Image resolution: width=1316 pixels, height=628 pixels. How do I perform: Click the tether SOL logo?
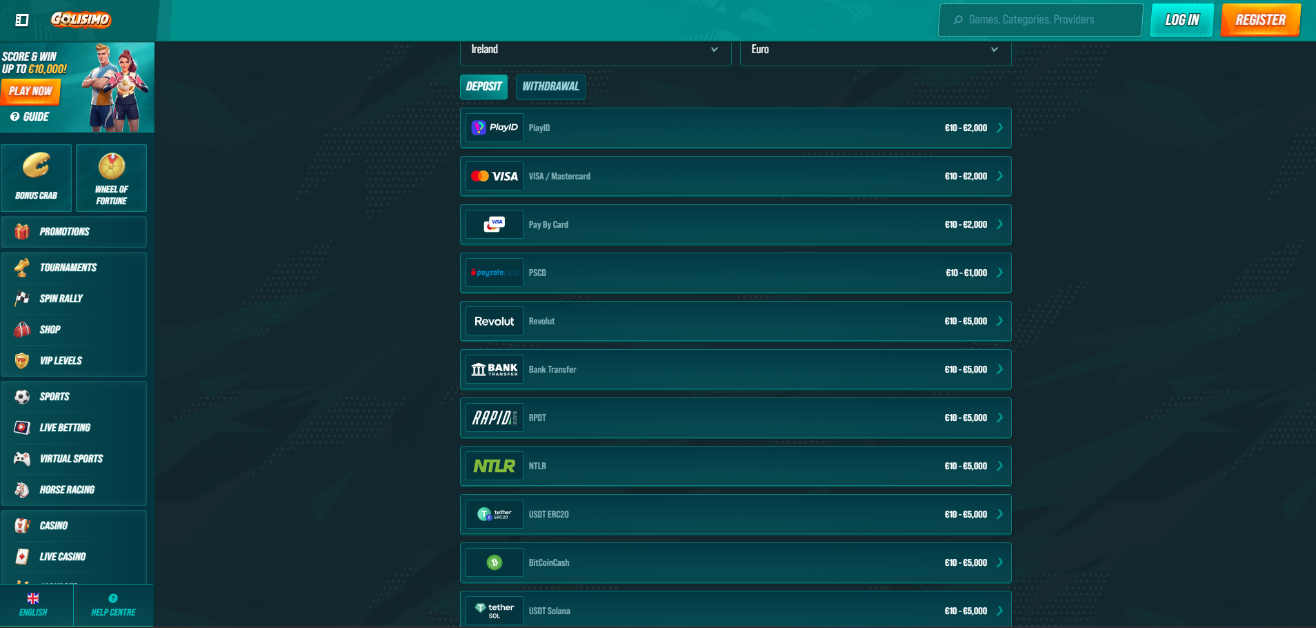(x=495, y=611)
